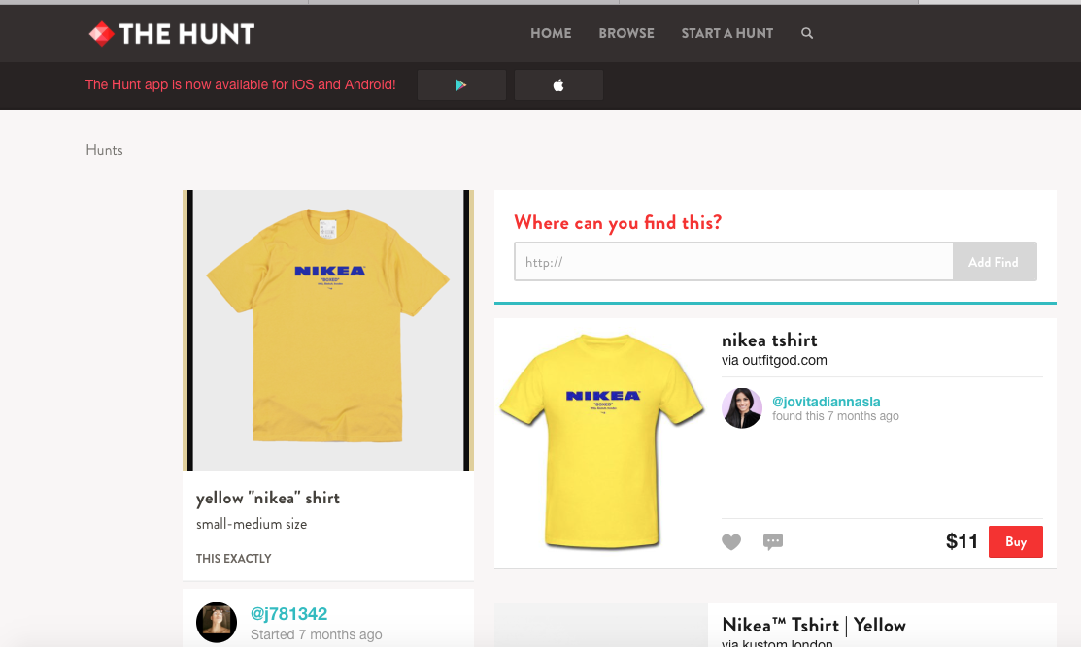Screen dimensions: 1081x647
Task: Open the search magnifier icon
Action: pyautogui.click(x=806, y=33)
